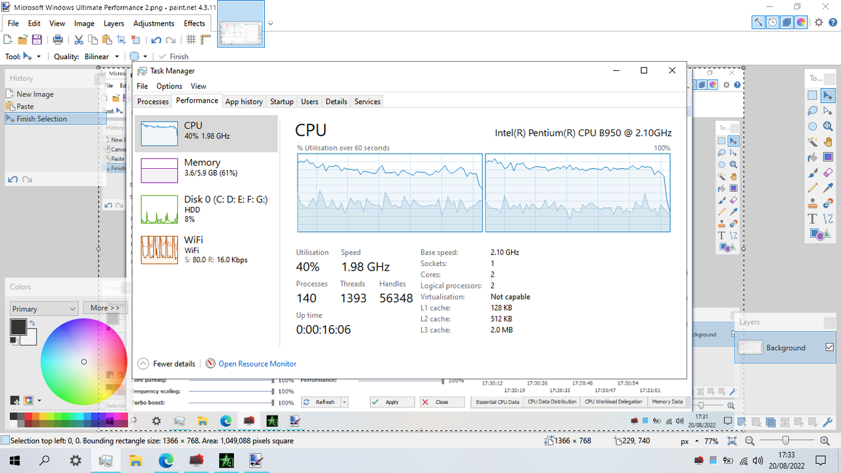
Task: Click the Crop to Selection toolbar icon
Action: (x=121, y=39)
